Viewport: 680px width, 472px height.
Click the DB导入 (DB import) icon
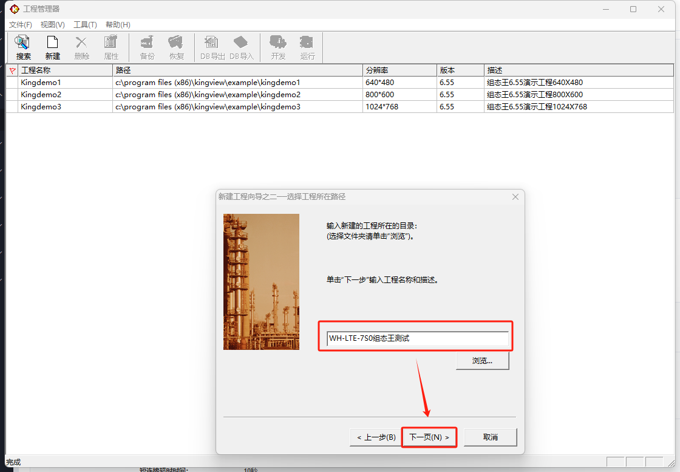point(242,47)
